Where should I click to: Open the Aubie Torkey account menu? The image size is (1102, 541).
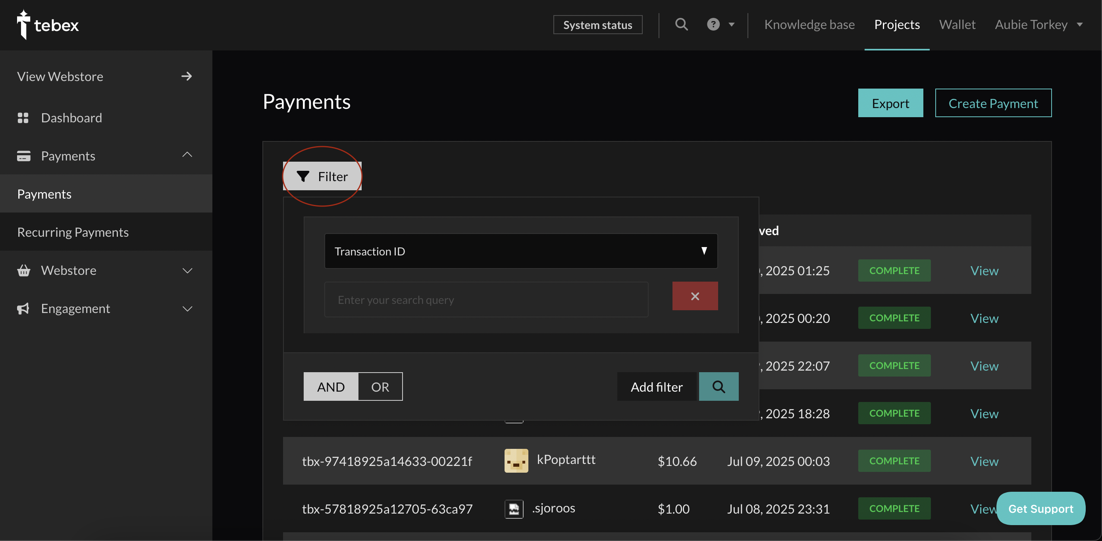[1039, 24]
